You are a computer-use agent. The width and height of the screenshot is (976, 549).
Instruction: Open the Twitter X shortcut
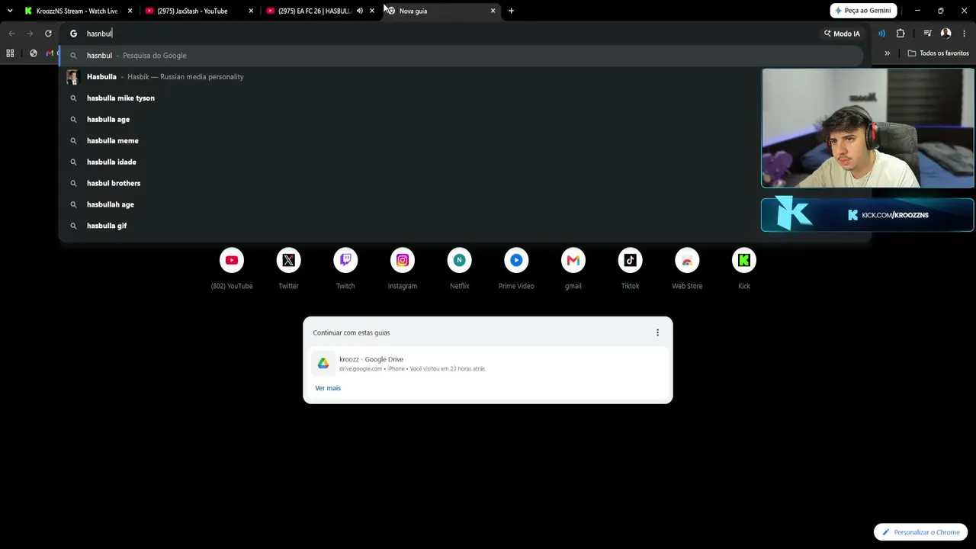[x=288, y=261]
